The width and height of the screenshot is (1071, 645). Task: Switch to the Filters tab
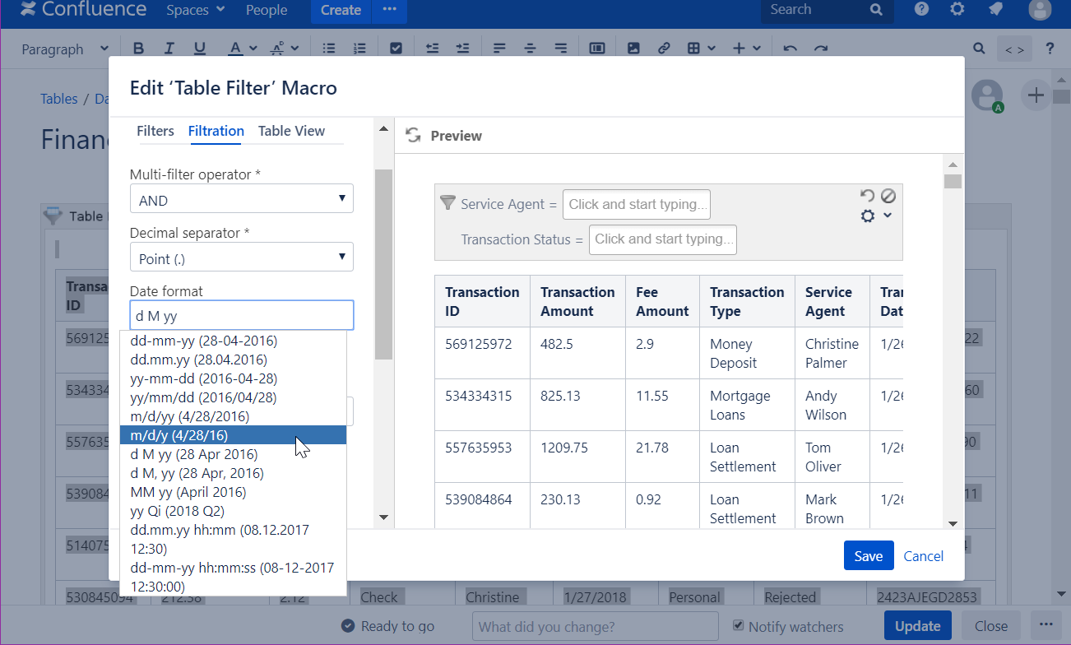click(x=155, y=131)
